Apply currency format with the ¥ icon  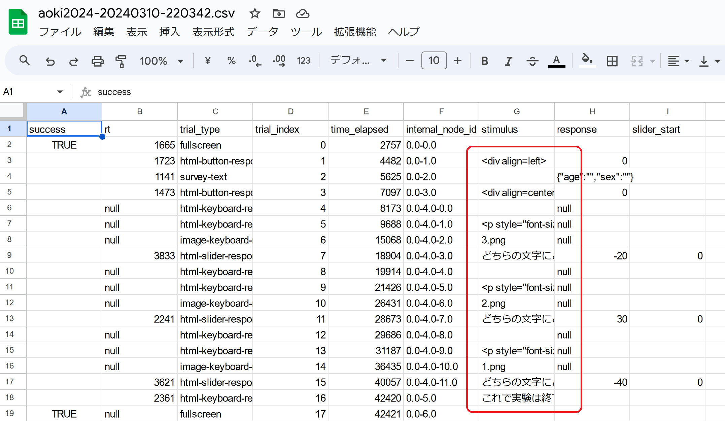[208, 61]
